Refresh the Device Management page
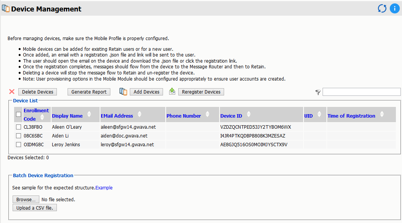 (x=382, y=8)
